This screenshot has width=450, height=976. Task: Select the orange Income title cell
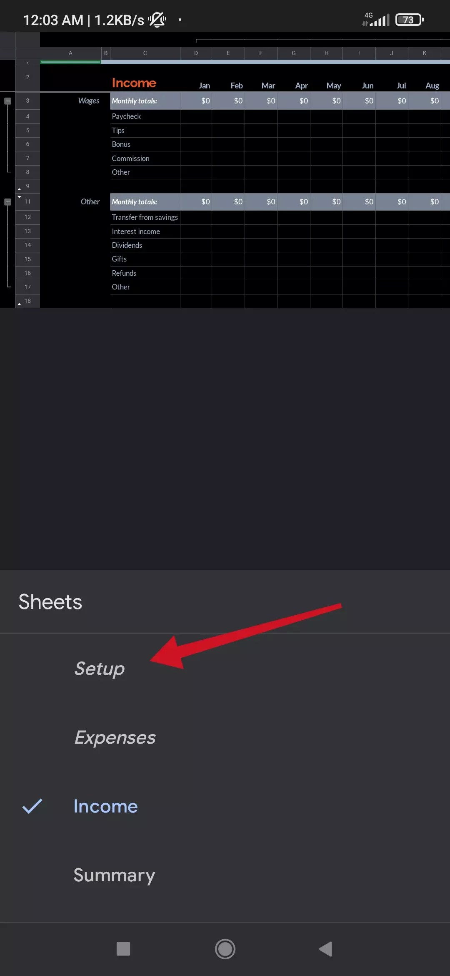(x=134, y=83)
